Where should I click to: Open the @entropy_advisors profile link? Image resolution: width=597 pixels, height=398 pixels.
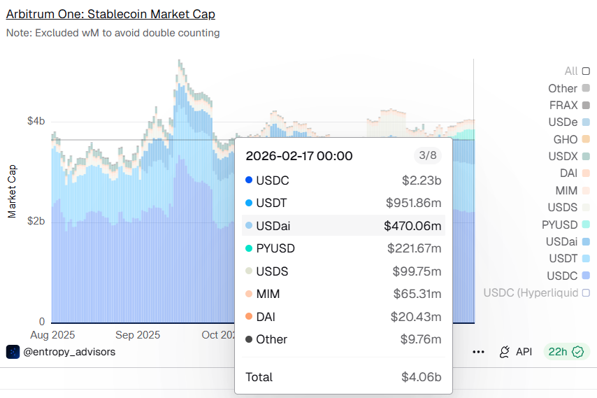tap(69, 352)
